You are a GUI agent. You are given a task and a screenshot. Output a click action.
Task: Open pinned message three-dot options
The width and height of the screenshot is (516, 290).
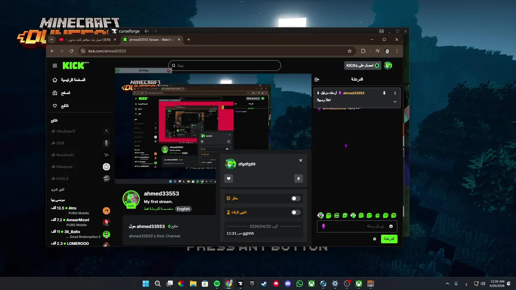395,93
